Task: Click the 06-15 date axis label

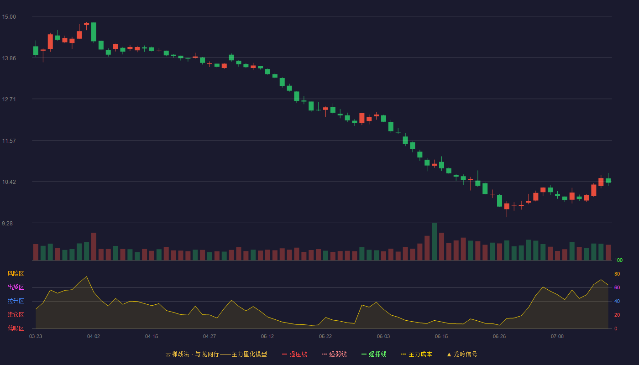Action: click(441, 336)
